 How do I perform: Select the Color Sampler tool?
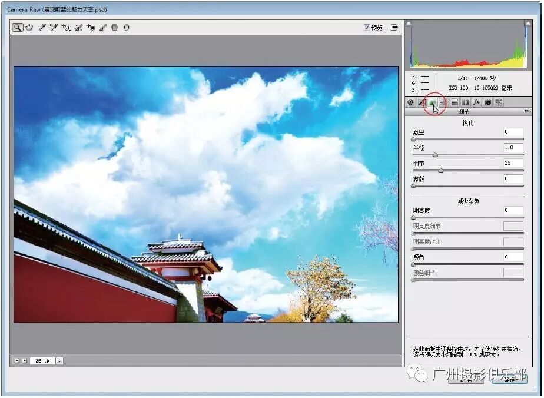[x=54, y=28]
